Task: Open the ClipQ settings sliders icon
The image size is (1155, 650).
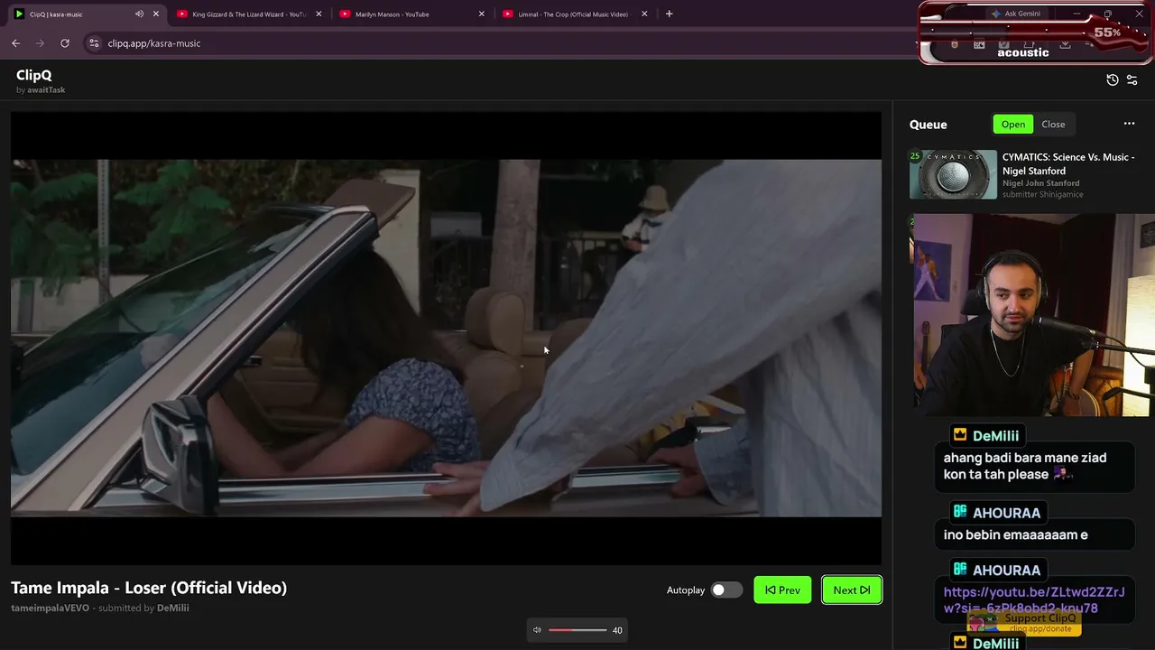Action: tap(1132, 79)
